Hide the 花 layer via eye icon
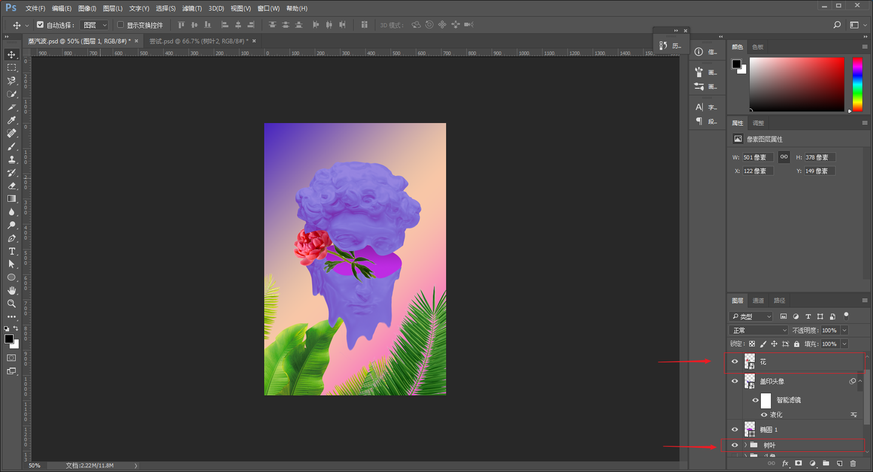873x472 pixels. tap(735, 362)
